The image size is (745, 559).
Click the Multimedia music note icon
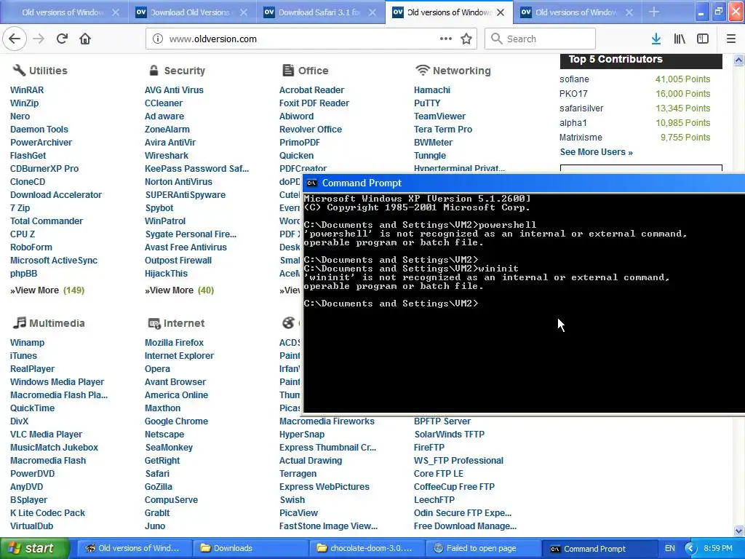19,322
